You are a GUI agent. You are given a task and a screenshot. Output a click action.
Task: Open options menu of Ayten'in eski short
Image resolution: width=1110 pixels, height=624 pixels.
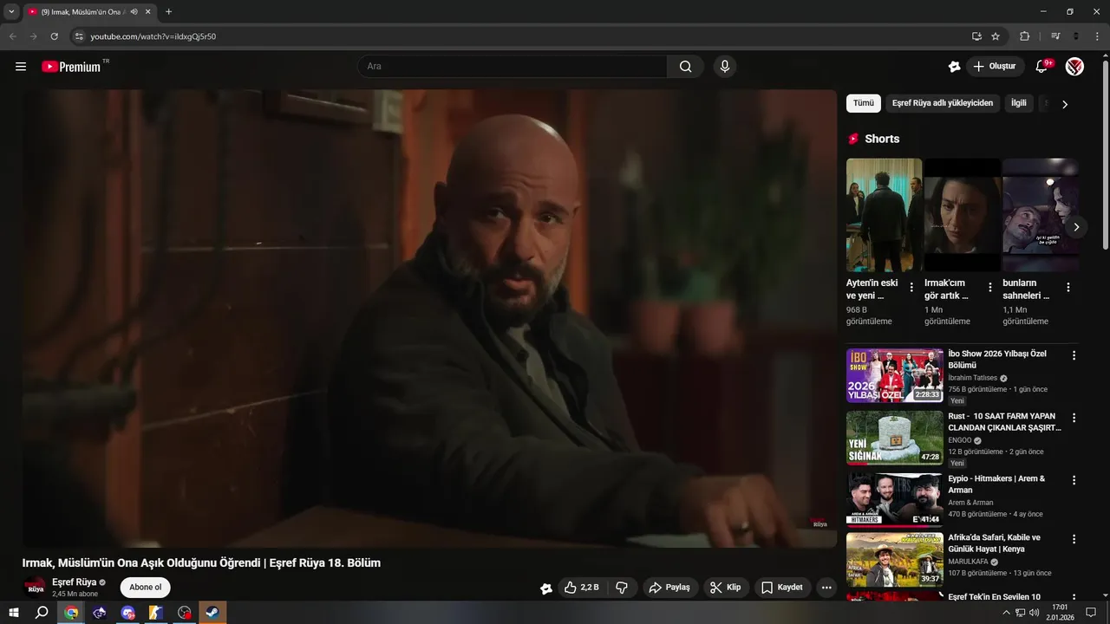(x=911, y=287)
